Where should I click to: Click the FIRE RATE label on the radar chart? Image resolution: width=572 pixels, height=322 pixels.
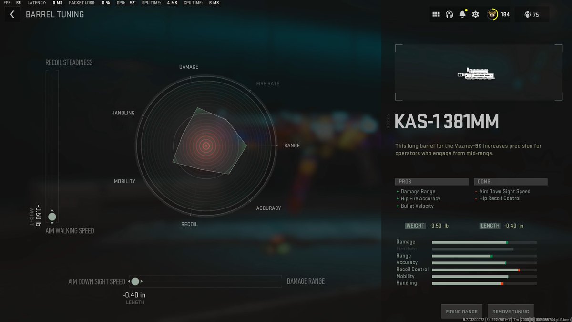click(x=268, y=83)
